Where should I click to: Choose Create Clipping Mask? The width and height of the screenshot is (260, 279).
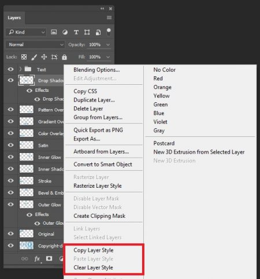99,216
